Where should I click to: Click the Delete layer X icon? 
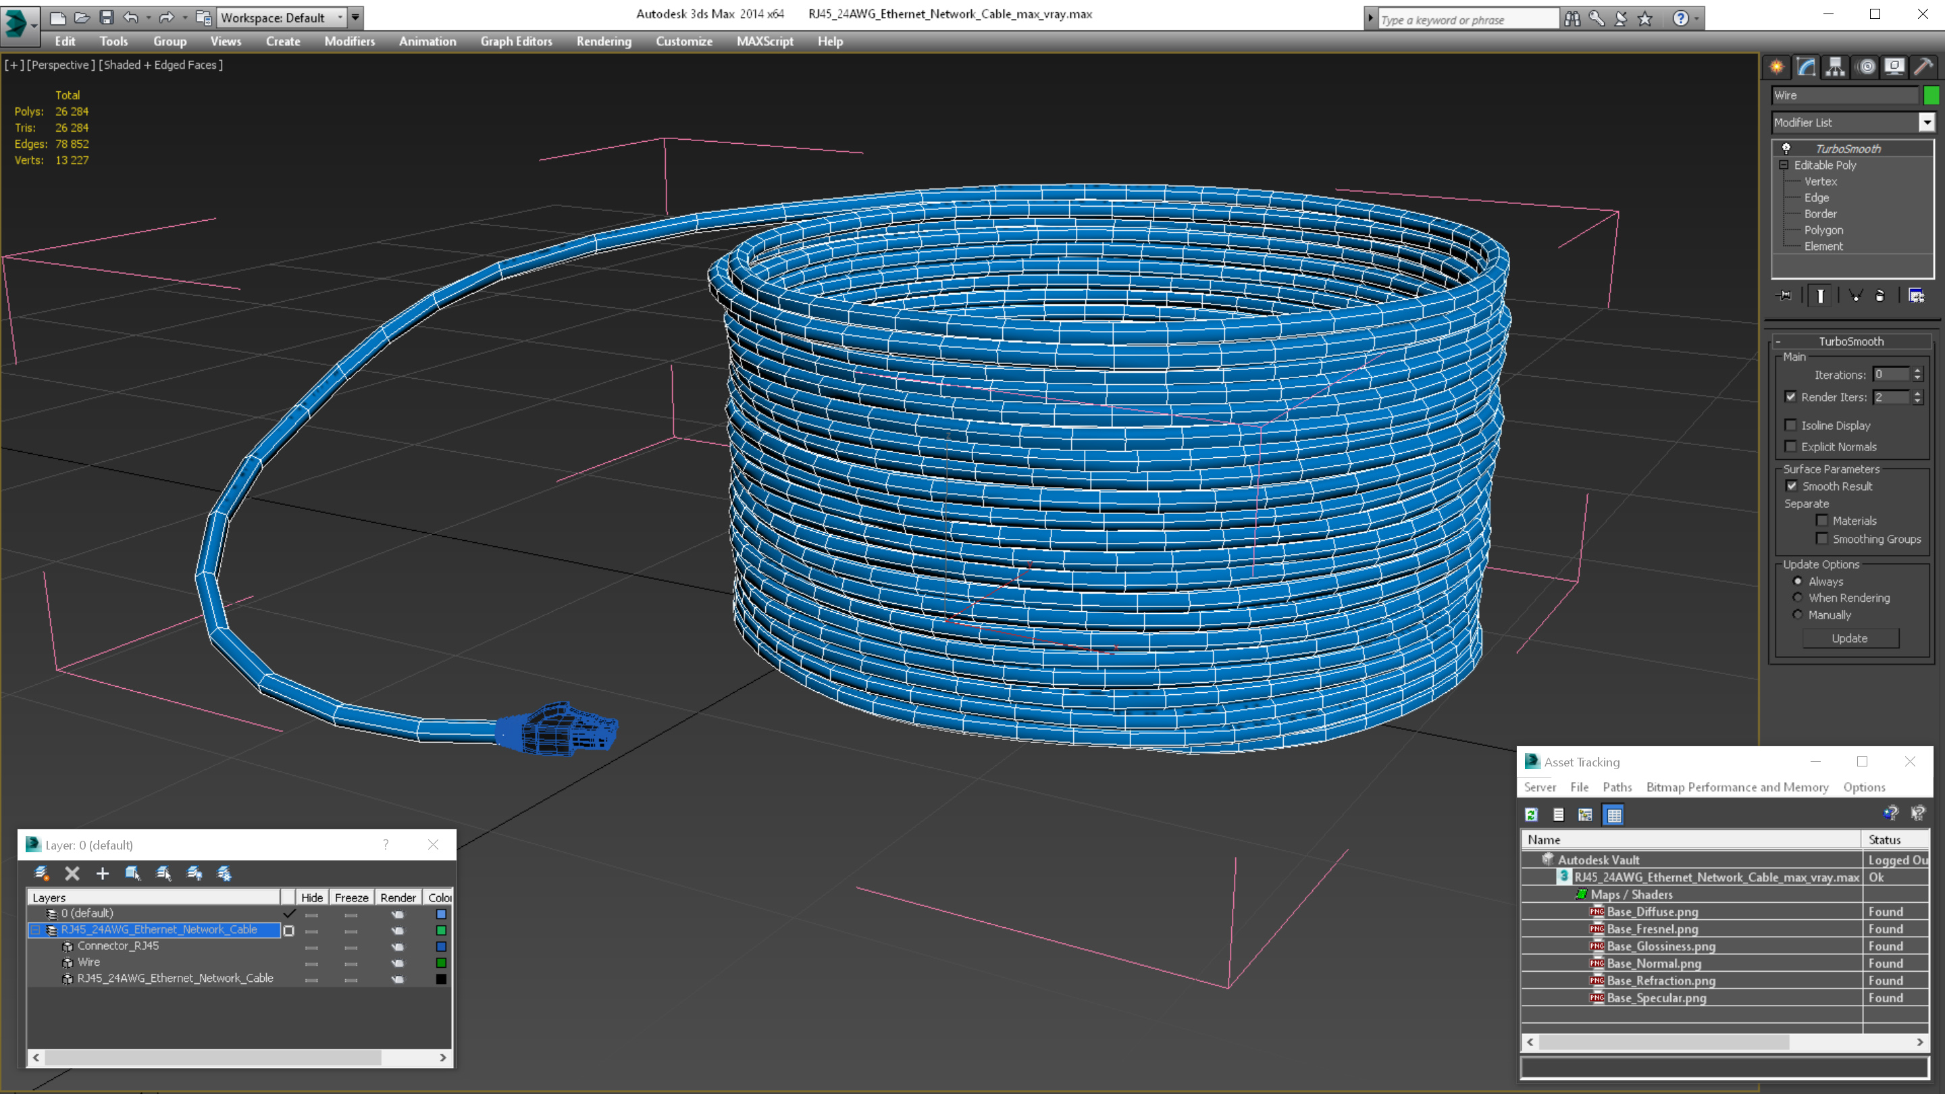[x=72, y=874]
